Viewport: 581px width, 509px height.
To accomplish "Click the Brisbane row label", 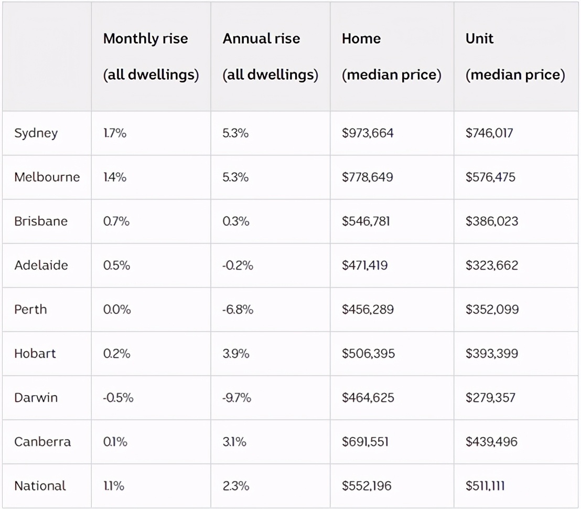I will point(41,221).
